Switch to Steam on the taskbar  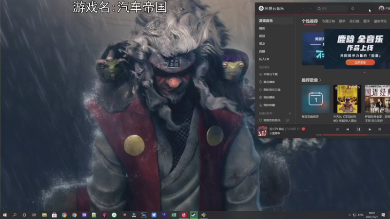[194, 215]
